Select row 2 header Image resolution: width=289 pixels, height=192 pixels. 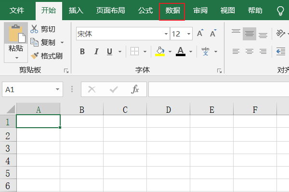8,136
